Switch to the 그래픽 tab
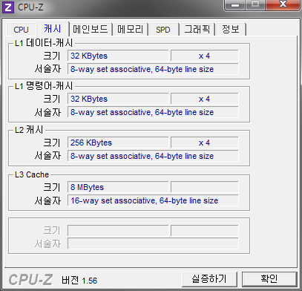 [x=197, y=30]
